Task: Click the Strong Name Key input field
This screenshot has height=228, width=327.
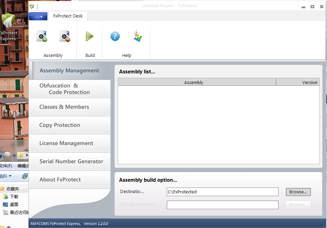Action: pos(223,205)
